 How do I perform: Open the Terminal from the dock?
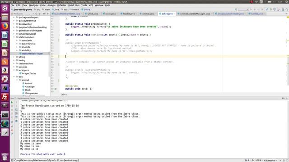[x=5, y=115]
